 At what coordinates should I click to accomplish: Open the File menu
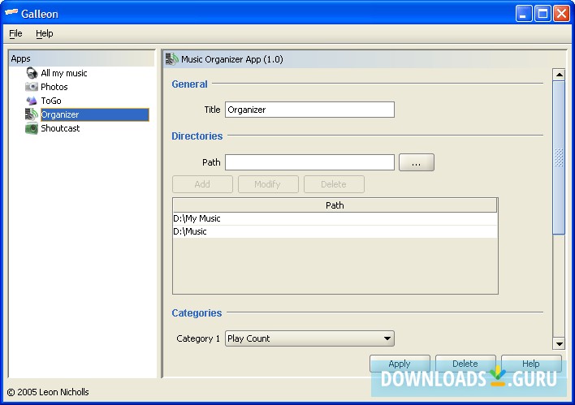pyautogui.click(x=15, y=34)
